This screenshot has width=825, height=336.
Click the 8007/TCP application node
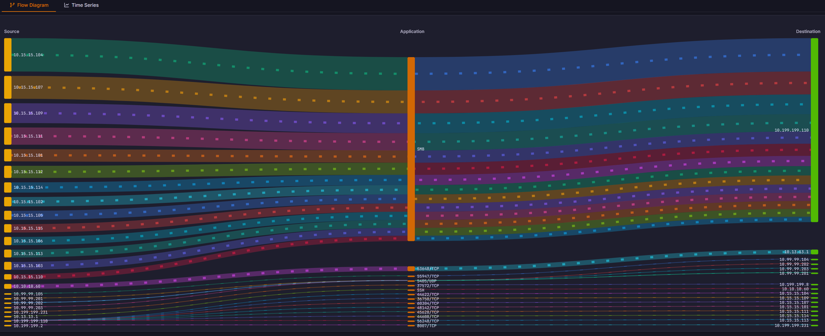(411, 325)
